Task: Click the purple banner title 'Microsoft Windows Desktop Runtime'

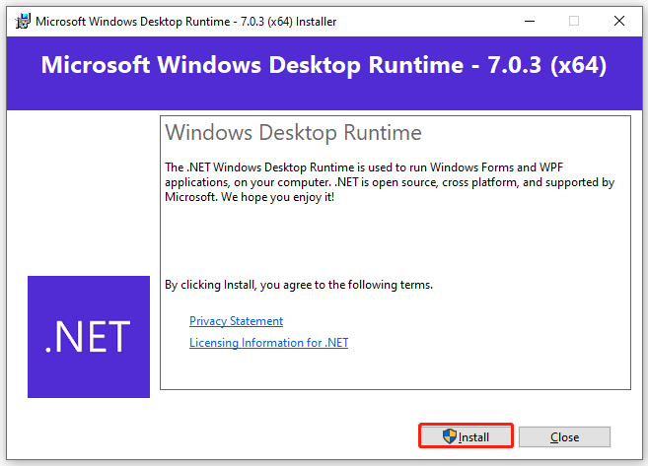Action: (252, 65)
